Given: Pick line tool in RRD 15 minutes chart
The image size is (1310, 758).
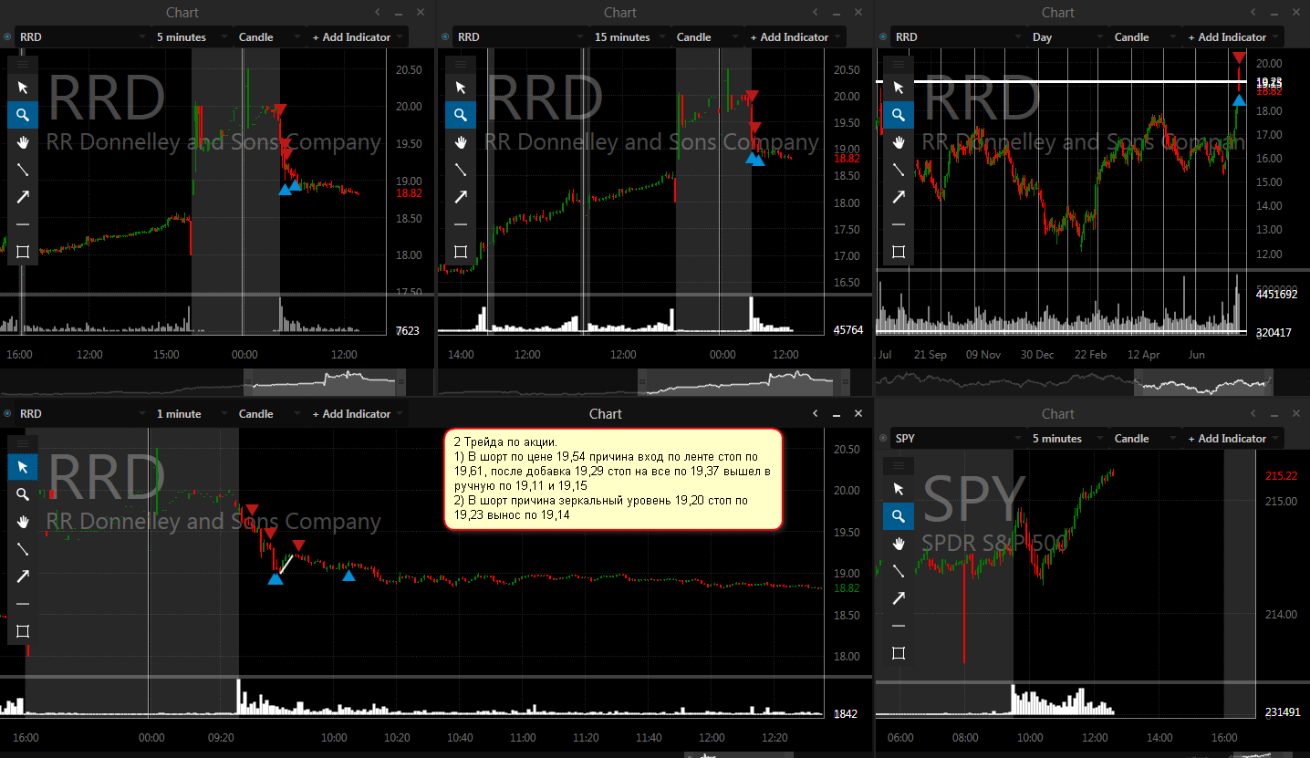Looking at the screenshot, I should pyautogui.click(x=461, y=170).
